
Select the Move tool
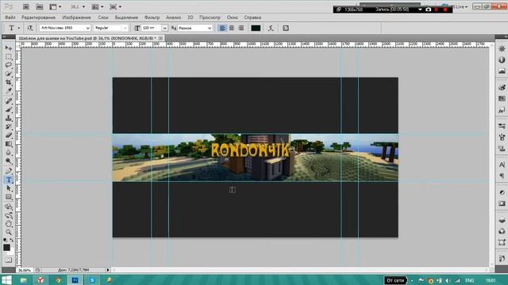pyautogui.click(x=9, y=47)
